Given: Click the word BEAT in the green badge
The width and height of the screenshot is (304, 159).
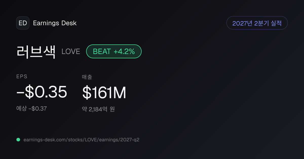Looking at the screenshot, I should [x=102, y=51].
